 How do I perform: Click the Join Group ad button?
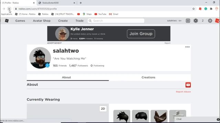click(x=141, y=33)
